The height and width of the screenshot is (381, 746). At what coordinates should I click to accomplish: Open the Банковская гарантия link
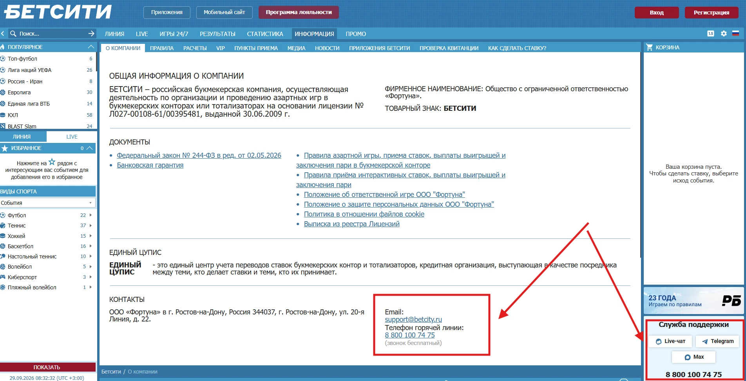150,165
